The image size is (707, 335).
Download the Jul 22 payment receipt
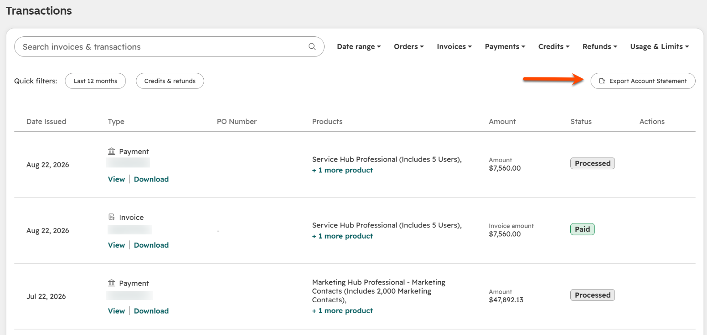point(151,311)
